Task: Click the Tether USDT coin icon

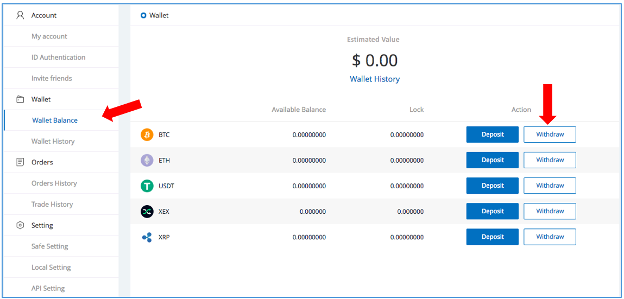Action: [x=147, y=186]
